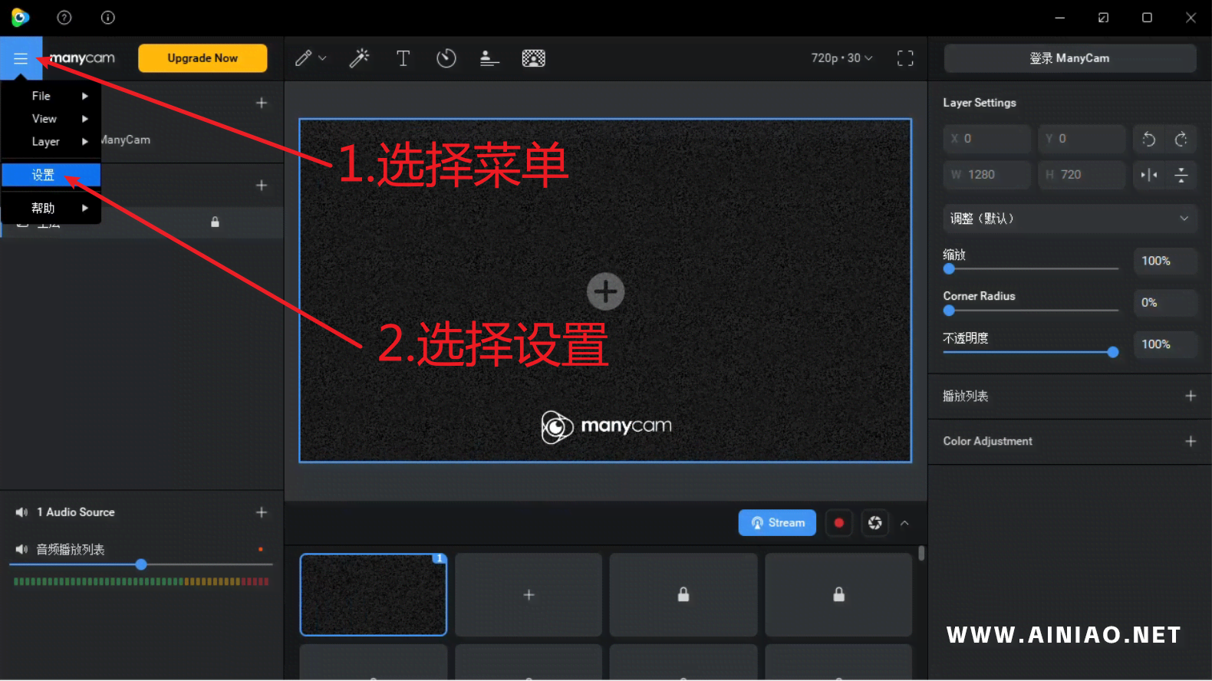Edit the Y position field
Viewport: 1212px width, 681px height.
pyautogui.click(x=1082, y=139)
